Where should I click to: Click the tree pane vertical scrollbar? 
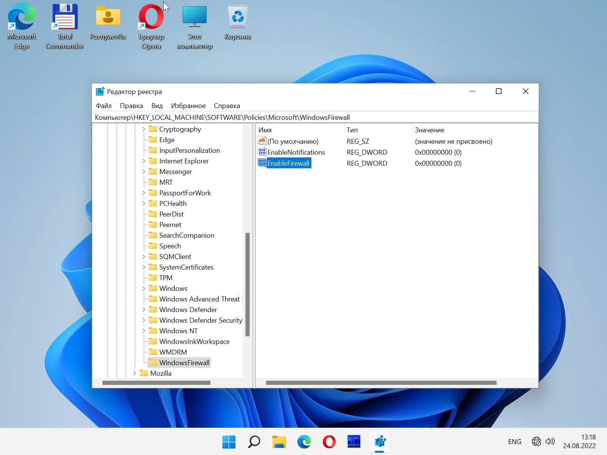247,284
